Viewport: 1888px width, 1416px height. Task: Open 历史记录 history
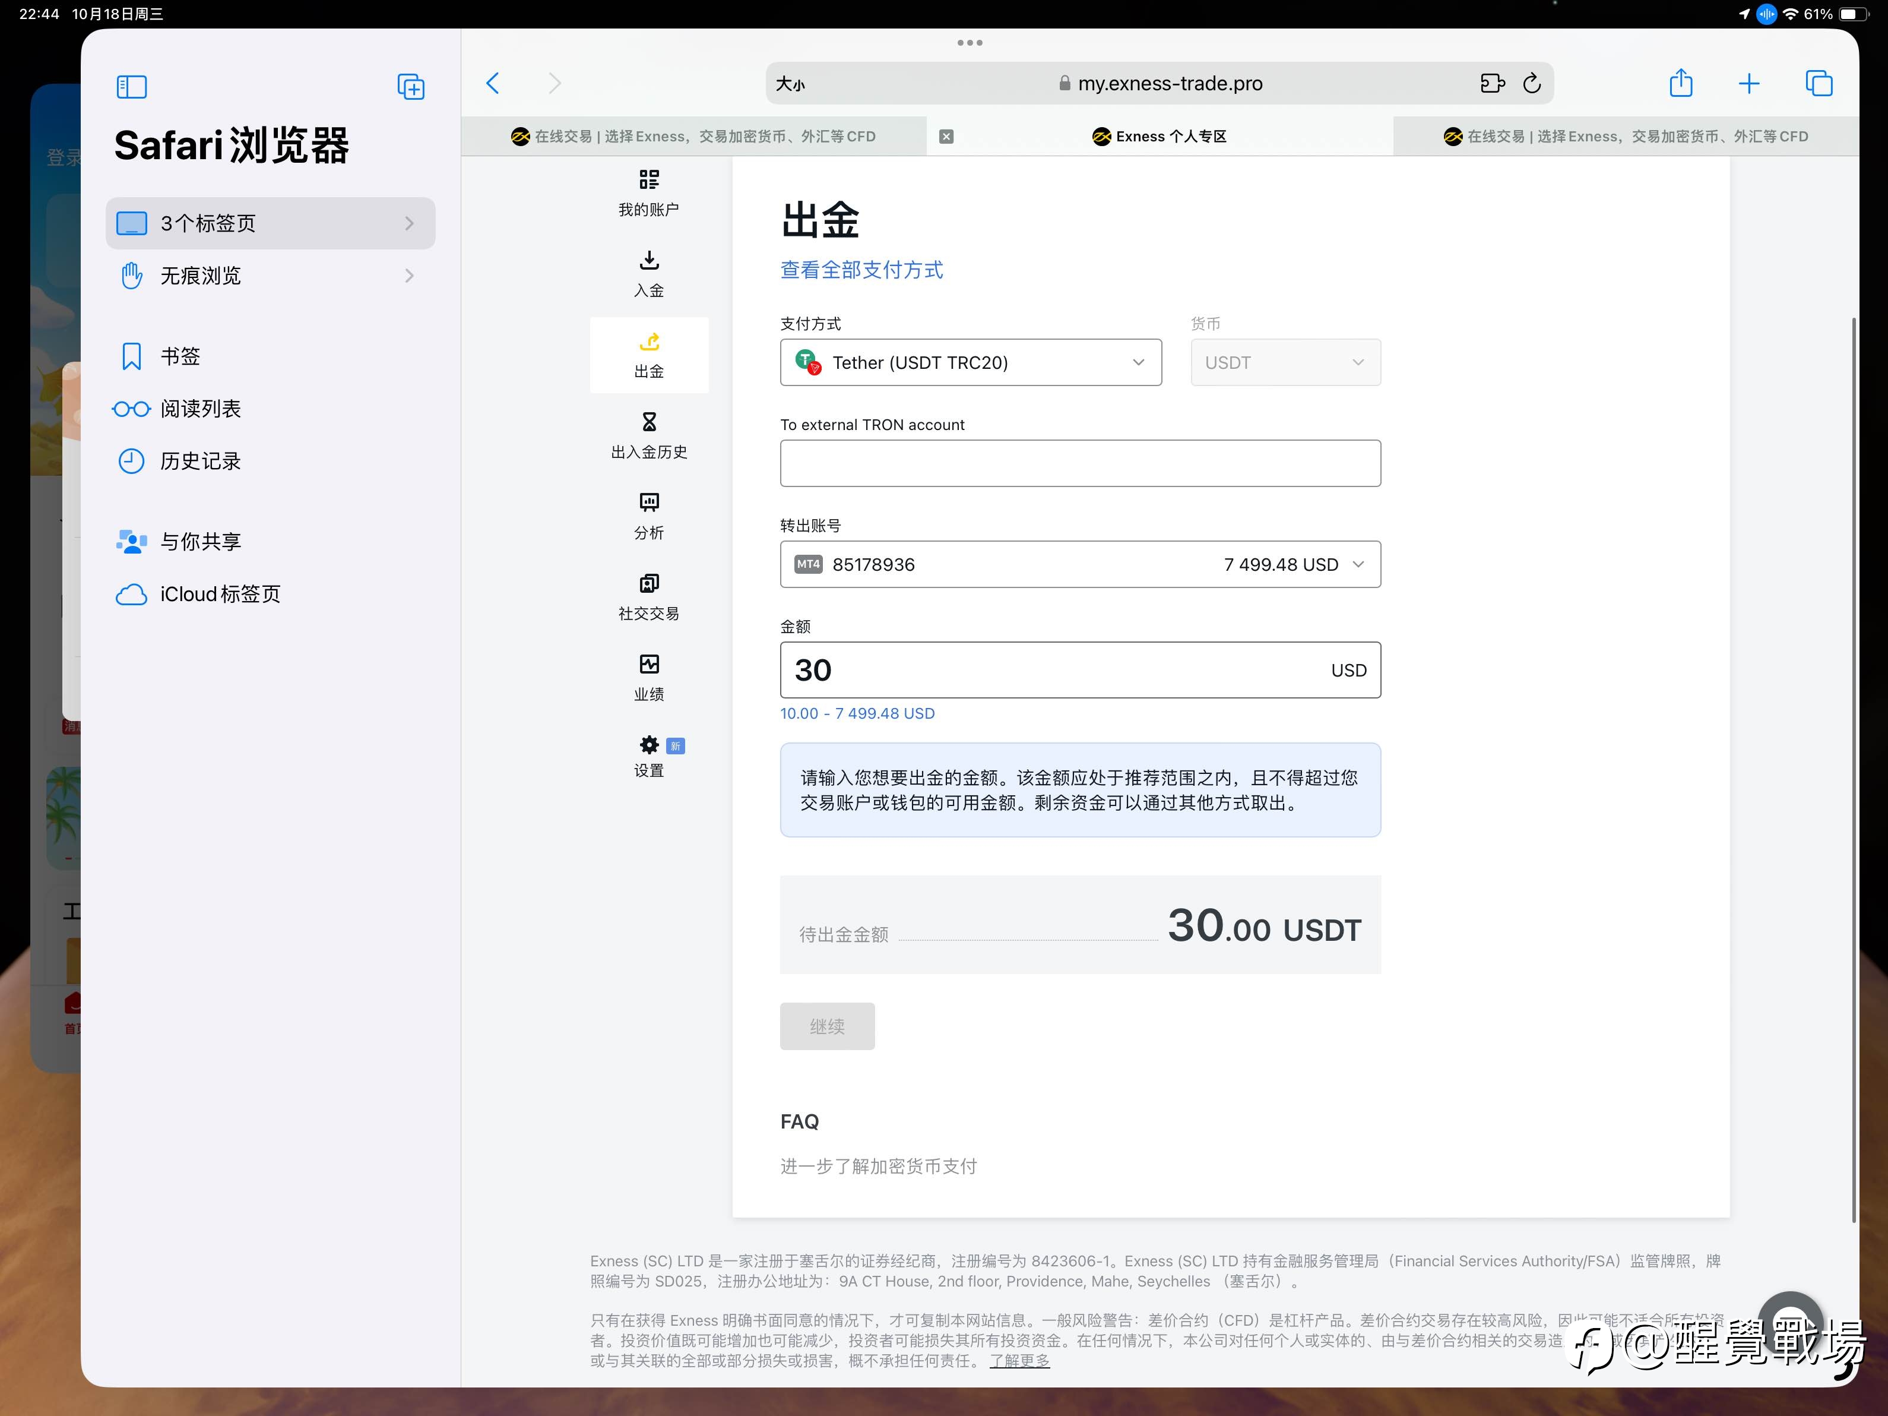click(x=271, y=461)
